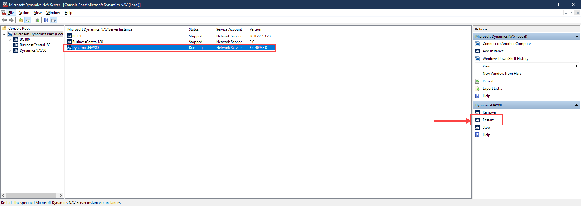This screenshot has width=581, height=206.
Task: Open the Window menu
Action: [53, 13]
